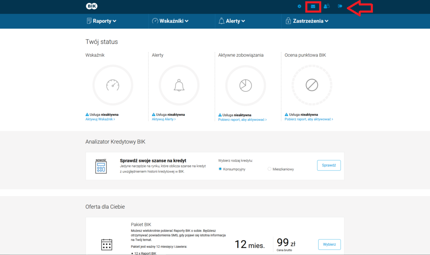Click the 12 x Raport BIK bullet
Viewport: 430px width, 255px height.
click(145, 253)
